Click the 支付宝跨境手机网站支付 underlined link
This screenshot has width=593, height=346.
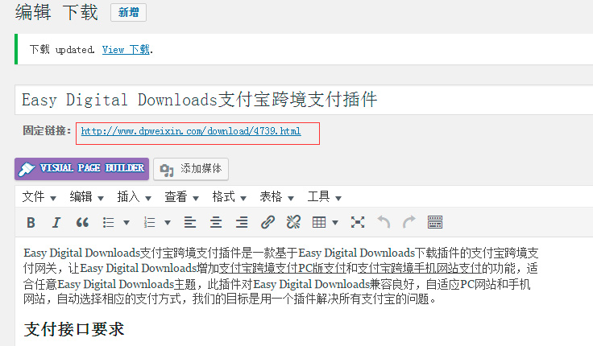(420, 268)
